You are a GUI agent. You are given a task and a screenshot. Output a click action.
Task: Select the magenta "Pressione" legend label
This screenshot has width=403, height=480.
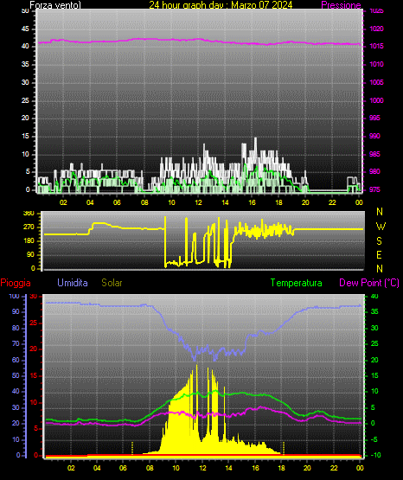(x=341, y=5)
